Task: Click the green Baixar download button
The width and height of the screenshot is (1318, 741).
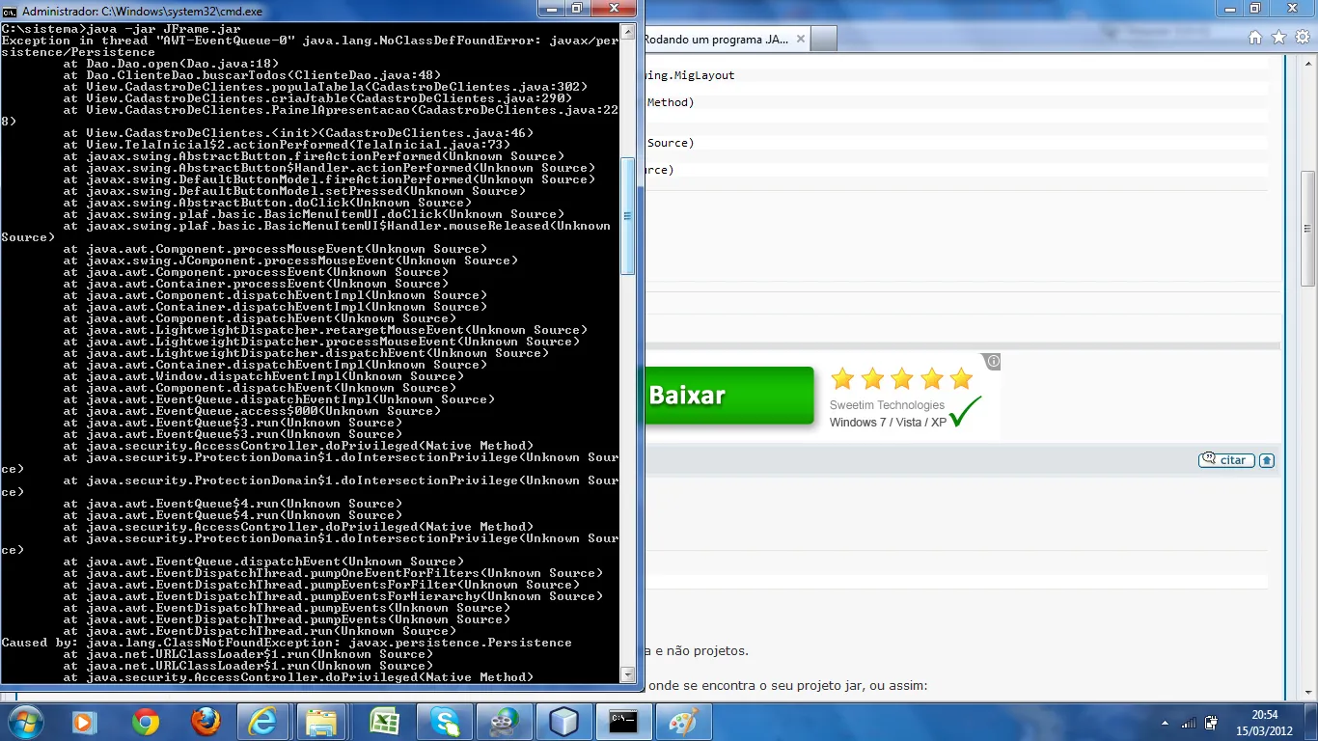Action: (729, 396)
